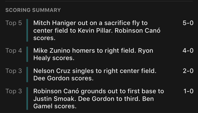Open the Mike Zunino homers play

(x=93, y=54)
